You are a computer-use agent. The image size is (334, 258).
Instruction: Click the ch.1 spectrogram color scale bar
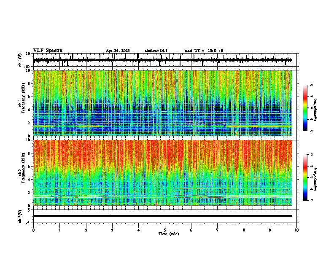click(305, 108)
